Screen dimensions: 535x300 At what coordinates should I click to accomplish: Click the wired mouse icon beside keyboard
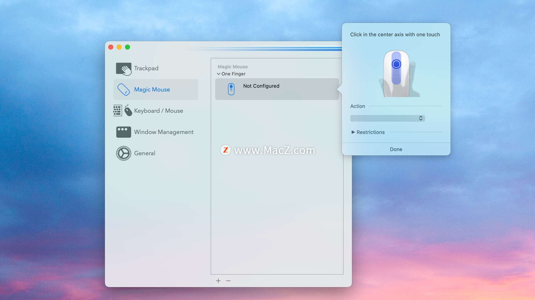tap(128, 110)
